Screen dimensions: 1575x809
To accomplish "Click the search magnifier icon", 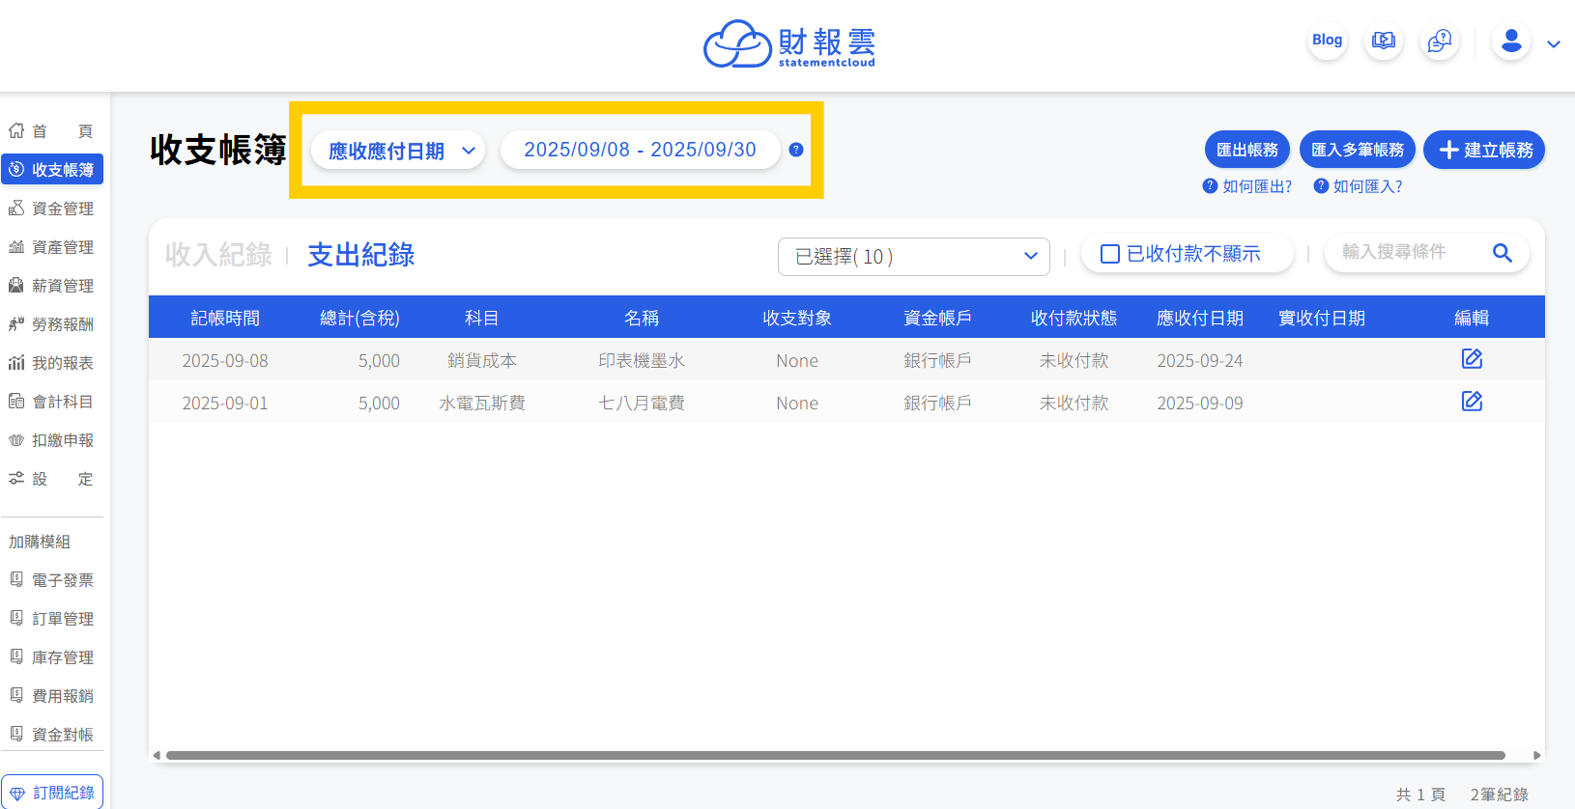I will tap(1502, 253).
